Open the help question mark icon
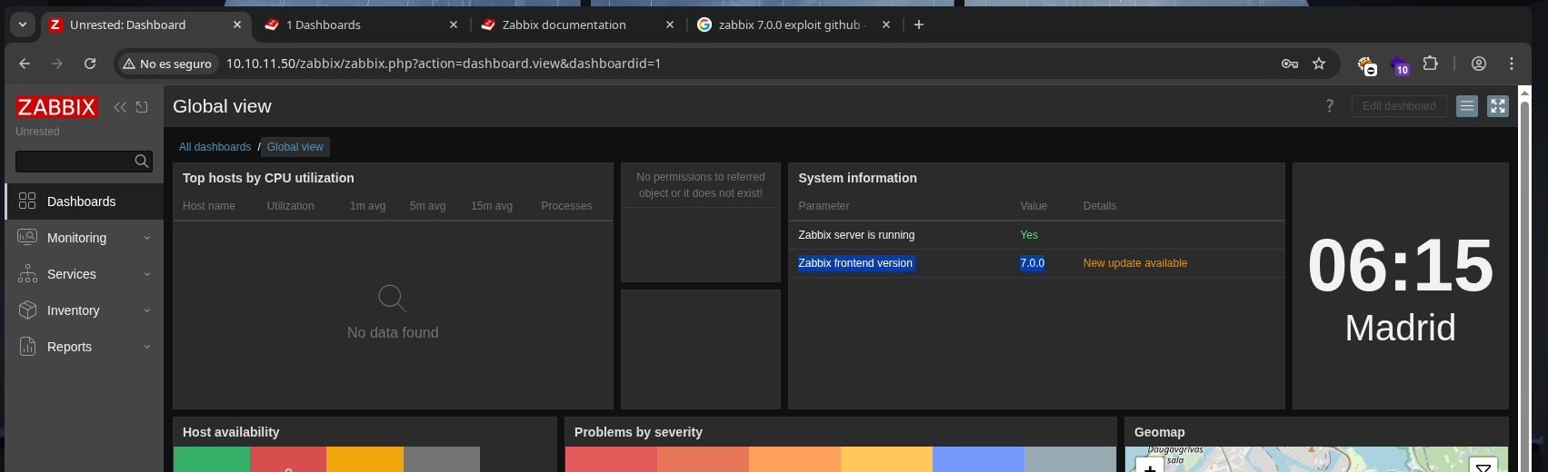This screenshot has height=472, width=1548. click(x=1329, y=106)
